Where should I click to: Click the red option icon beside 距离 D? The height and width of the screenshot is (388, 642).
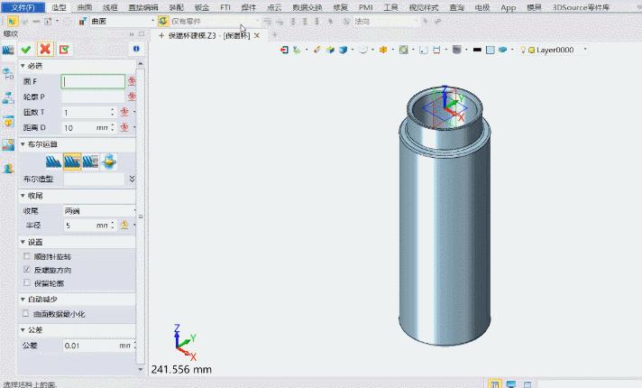(x=124, y=127)
